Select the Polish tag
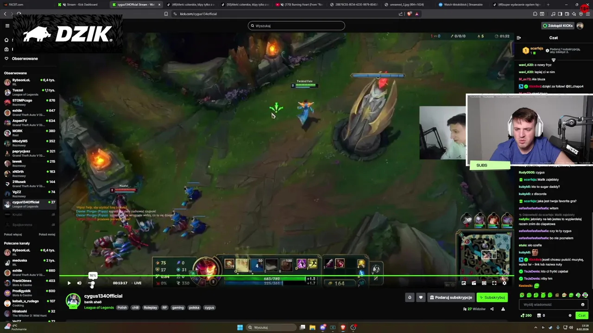 pyautogui.click(x=122, y=308)
